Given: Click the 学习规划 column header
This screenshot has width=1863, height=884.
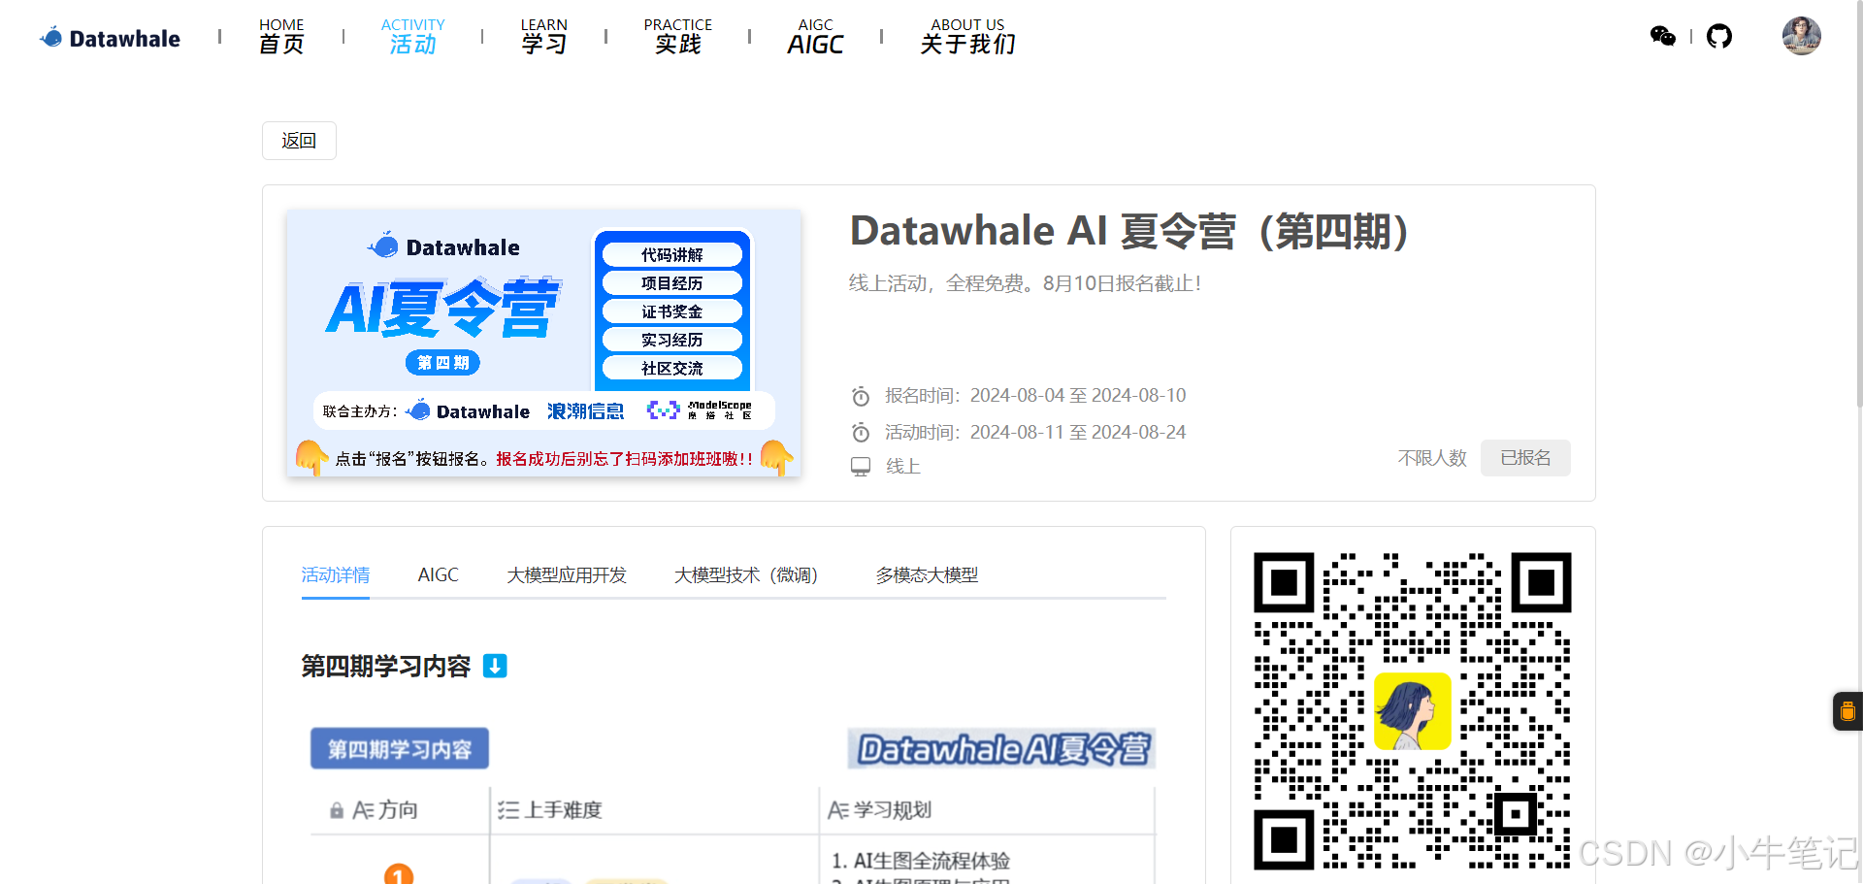Looking at the screenshot, I should pyautogui.click(x=893, y=810).
